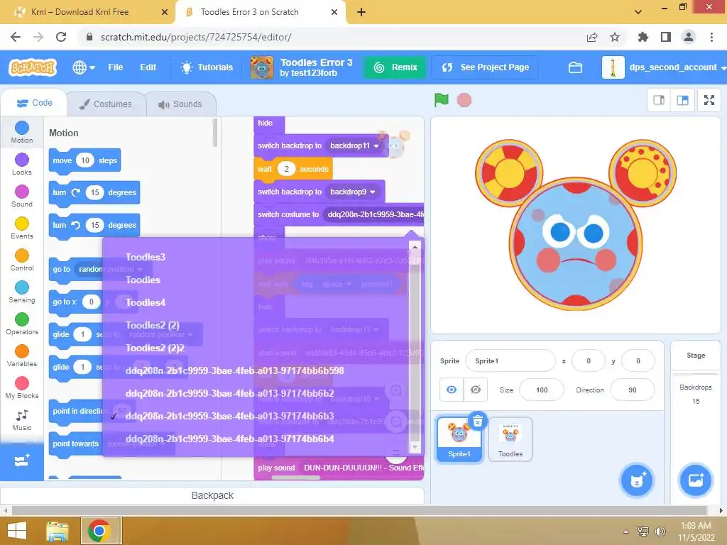Expand the Backpack panel
Screen dimensions: 727x545
point(212,496)
